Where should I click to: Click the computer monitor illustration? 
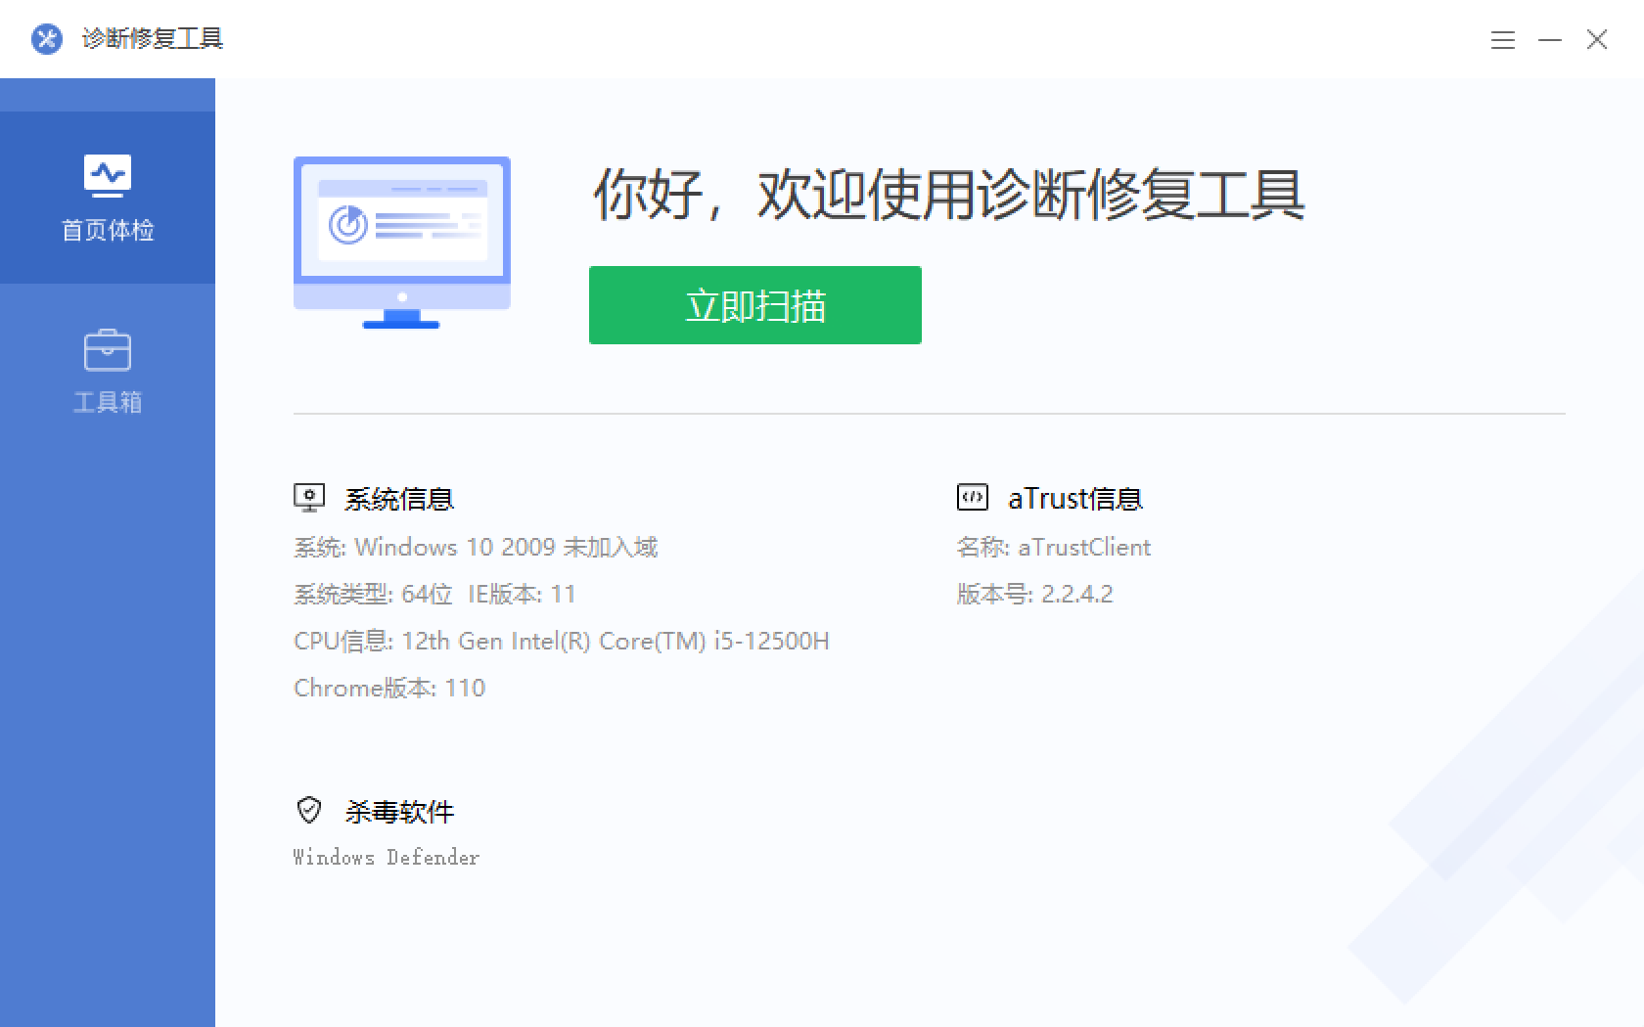pyautogui.click(x=401, y=242)
